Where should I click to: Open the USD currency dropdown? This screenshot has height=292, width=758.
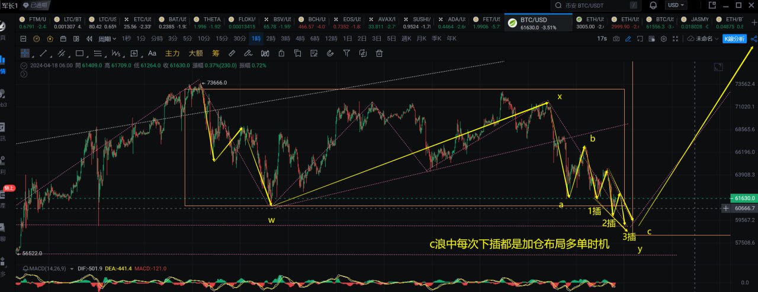point(676,5)
